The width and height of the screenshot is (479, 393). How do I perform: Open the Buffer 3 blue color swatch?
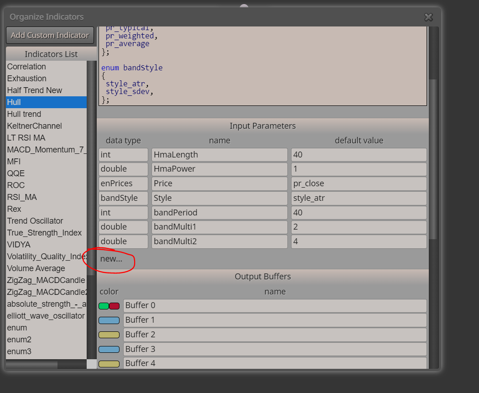[x=109, y=349]
